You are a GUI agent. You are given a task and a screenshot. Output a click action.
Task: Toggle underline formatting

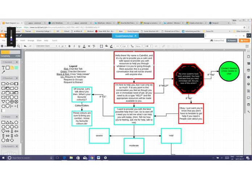click(x=79, y=46)
